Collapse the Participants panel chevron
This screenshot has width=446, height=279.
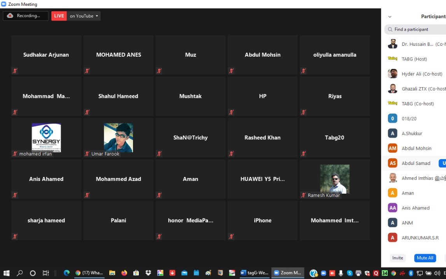(390, 17)
